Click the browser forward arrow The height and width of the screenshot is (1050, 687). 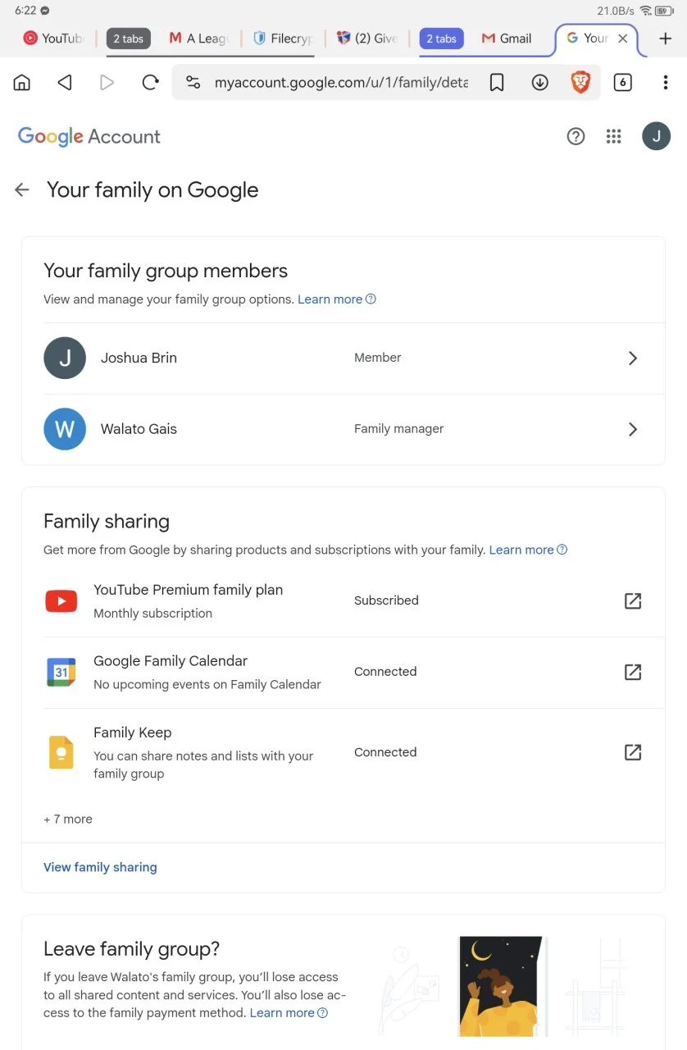pos(107,82)
